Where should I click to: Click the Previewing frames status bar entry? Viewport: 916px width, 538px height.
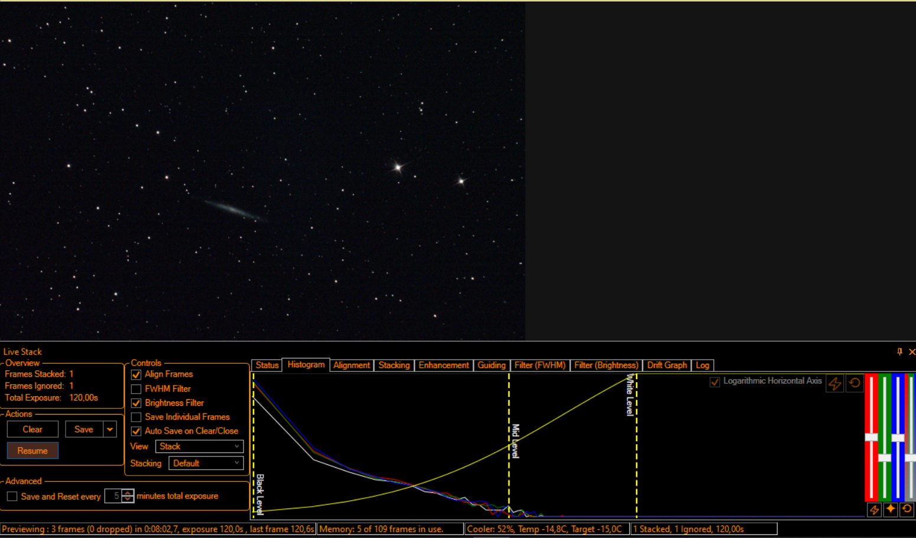158,529
